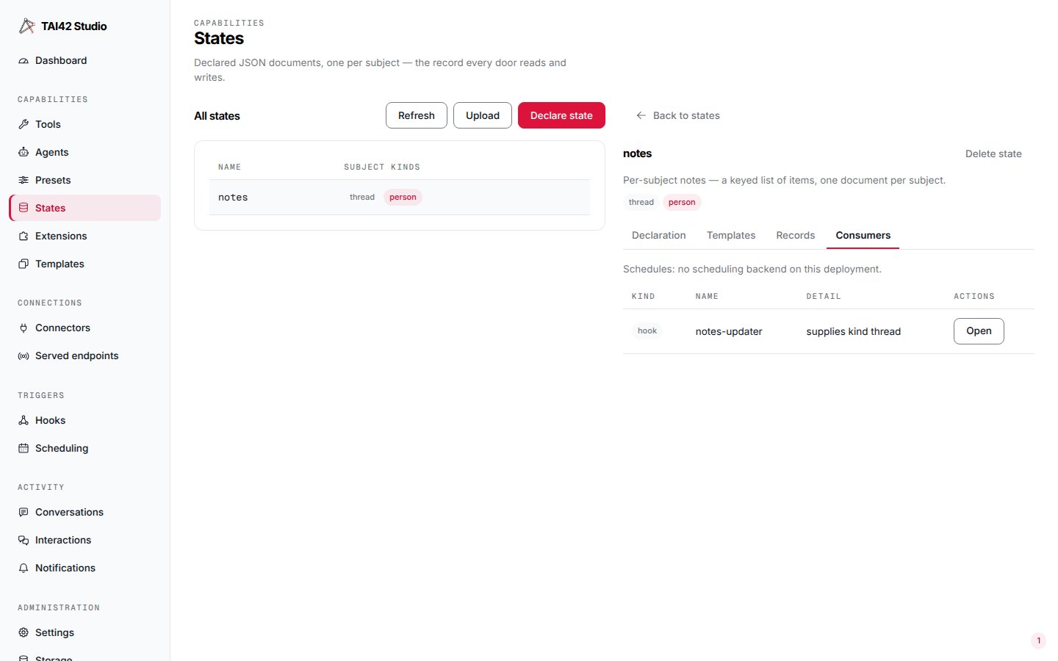Switch to the Templates tab in notes detail
1058x661 pixels.
pyautogui.click(x=731, y=236)
